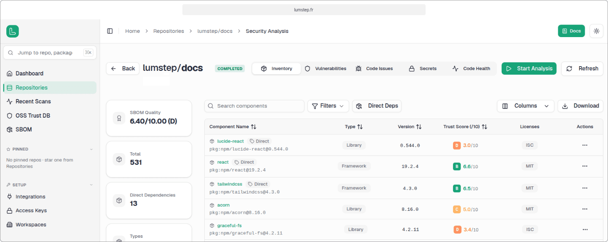The width and height of the screenshot is (608, 242).
Task: Sort by Type column arrows
Action: point(360,126)
